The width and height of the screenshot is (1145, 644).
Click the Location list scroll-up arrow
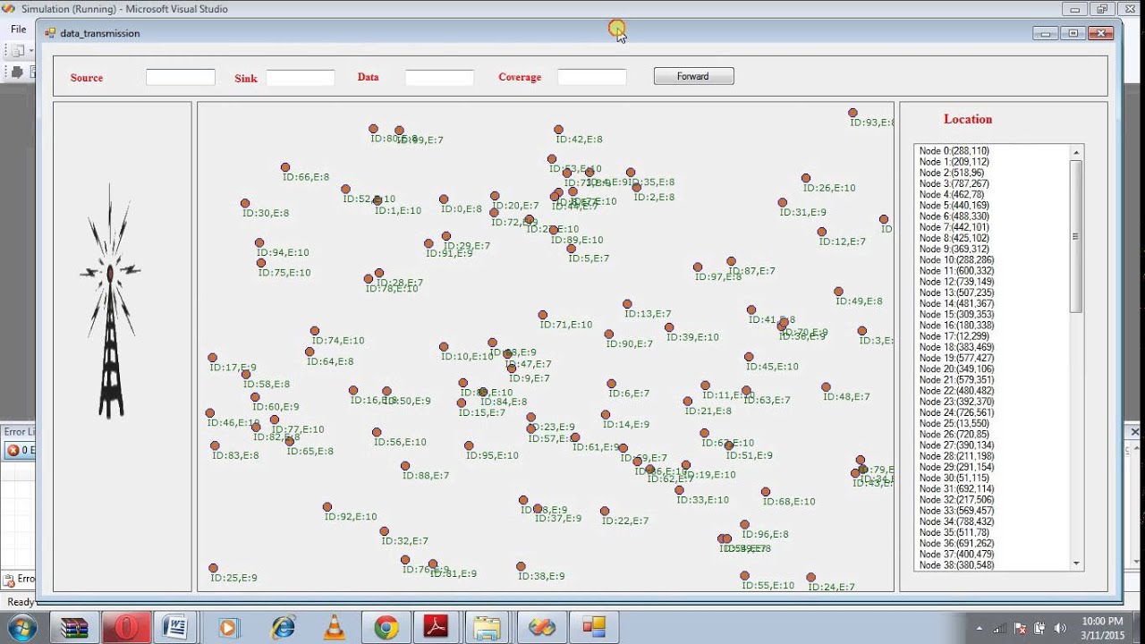[x=1076, y=153]
